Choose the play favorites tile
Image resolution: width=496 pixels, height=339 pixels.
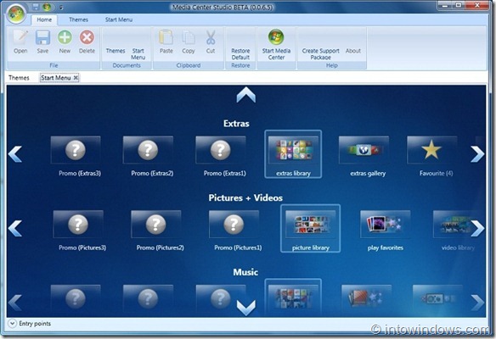click(386, 231)
